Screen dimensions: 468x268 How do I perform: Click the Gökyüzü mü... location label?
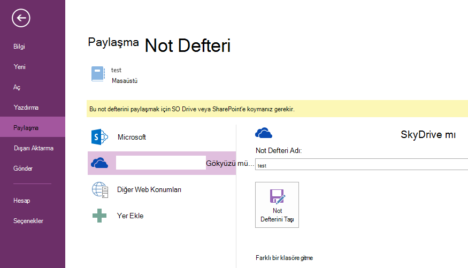tap(230, 163)
